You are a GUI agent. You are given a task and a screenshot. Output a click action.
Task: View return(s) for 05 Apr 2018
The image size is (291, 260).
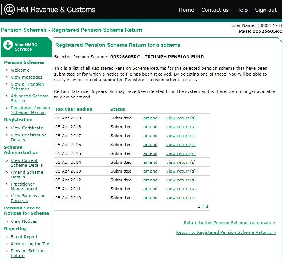181,127
